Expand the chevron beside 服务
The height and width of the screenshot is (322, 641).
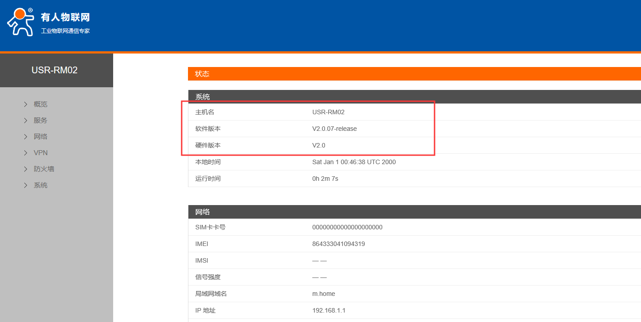(x=26, y=121)
